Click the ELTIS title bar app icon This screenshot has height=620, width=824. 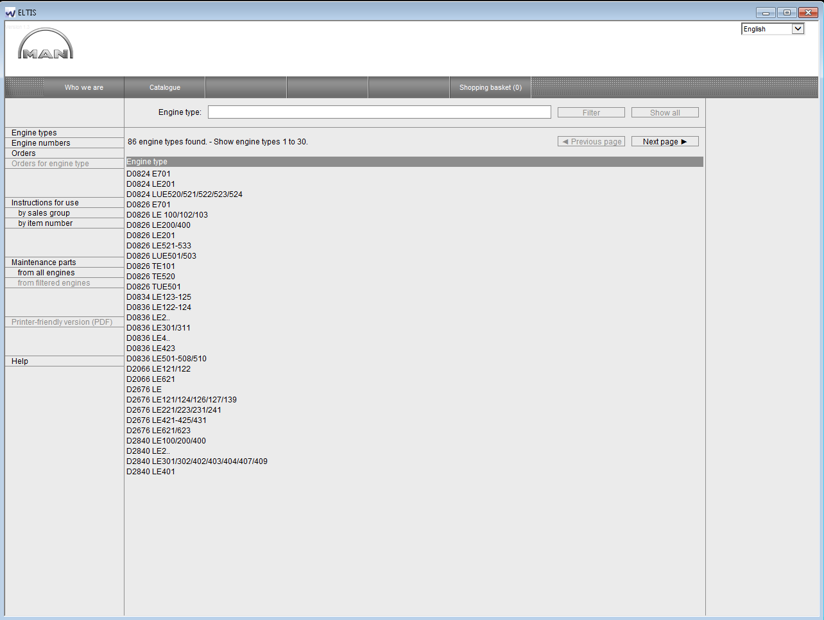[x=10, y=12]
